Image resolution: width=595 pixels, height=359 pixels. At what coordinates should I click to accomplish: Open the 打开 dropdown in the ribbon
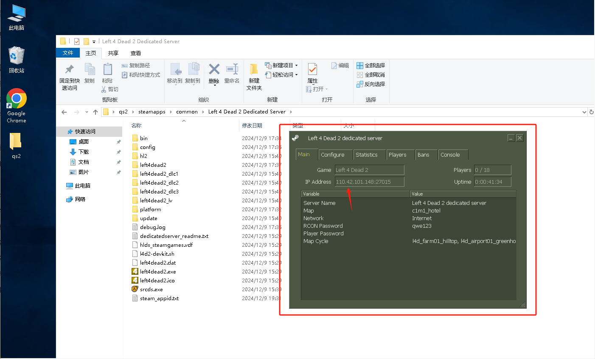(317, 89)
